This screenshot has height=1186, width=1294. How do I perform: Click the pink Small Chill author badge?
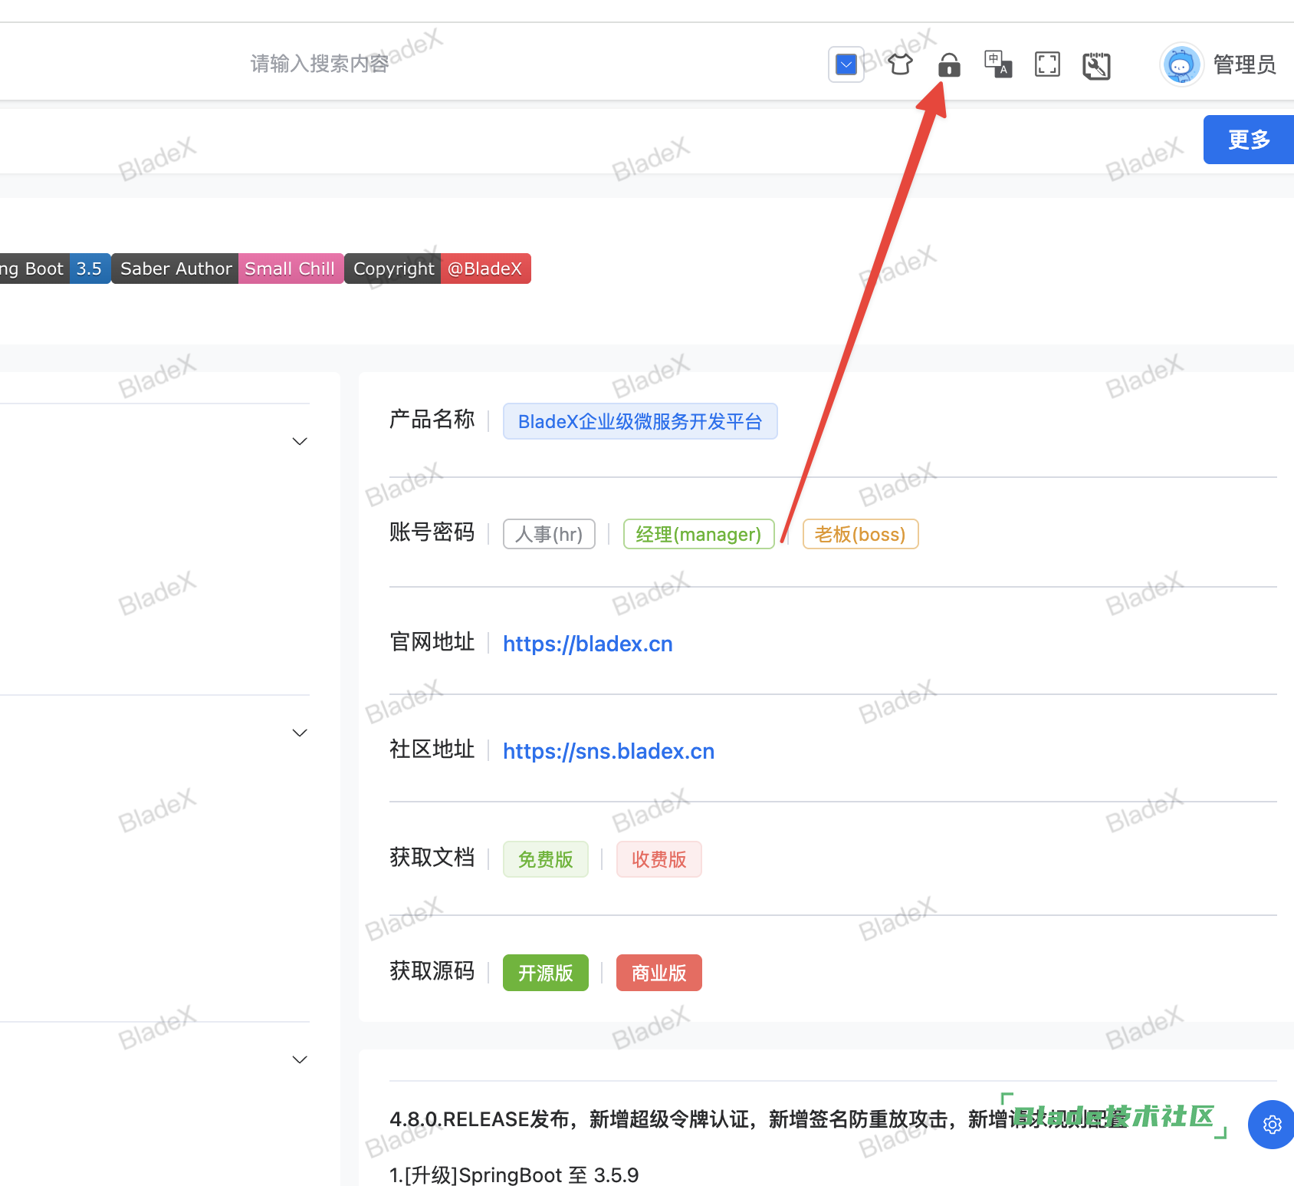pos(290,268)
